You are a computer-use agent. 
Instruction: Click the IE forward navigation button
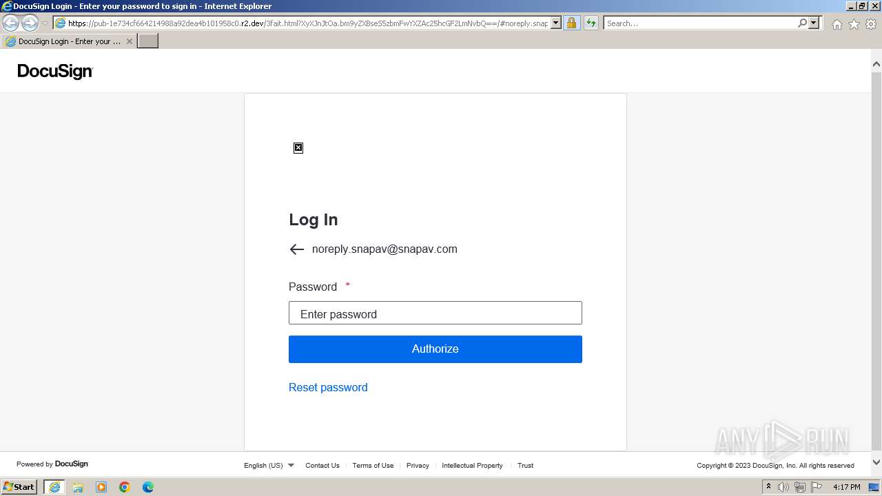(x=30, y=23)
